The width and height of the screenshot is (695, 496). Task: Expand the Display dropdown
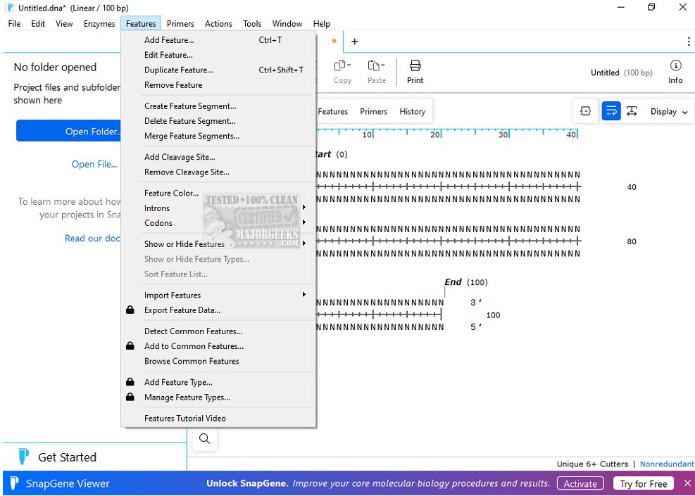tap(669, 112)
